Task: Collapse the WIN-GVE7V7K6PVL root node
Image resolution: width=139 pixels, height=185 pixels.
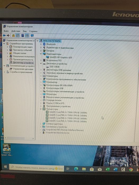Action: pyautogui.click(x=38, y=41)
